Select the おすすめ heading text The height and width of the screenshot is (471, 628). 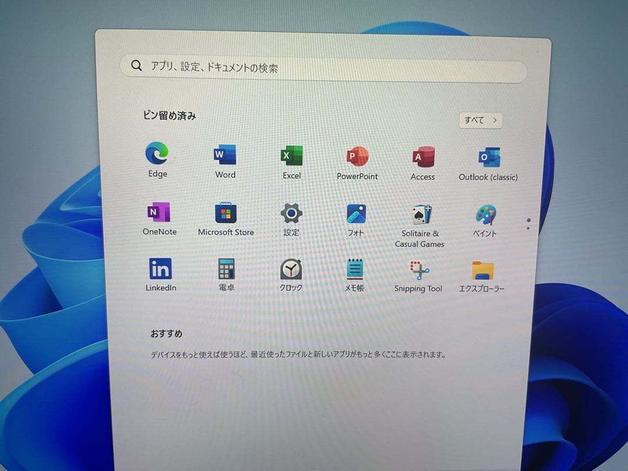click(166, 334)
